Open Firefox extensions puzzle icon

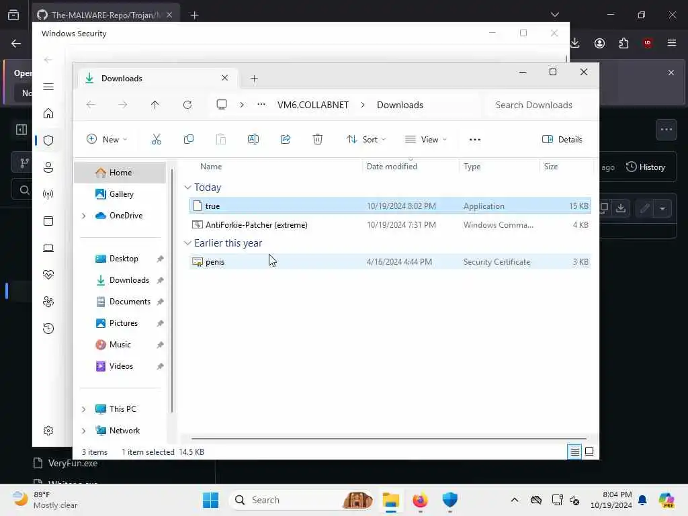[623, 43]
